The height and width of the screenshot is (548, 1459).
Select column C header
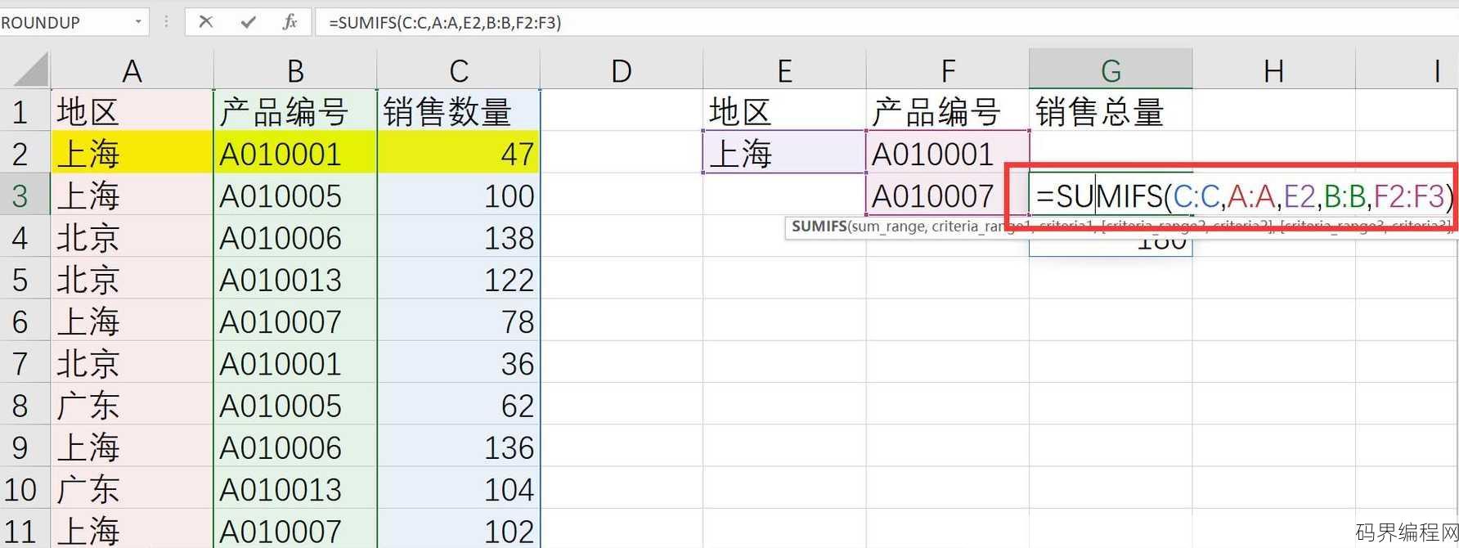pyautogui.click(x=459, y=70)
